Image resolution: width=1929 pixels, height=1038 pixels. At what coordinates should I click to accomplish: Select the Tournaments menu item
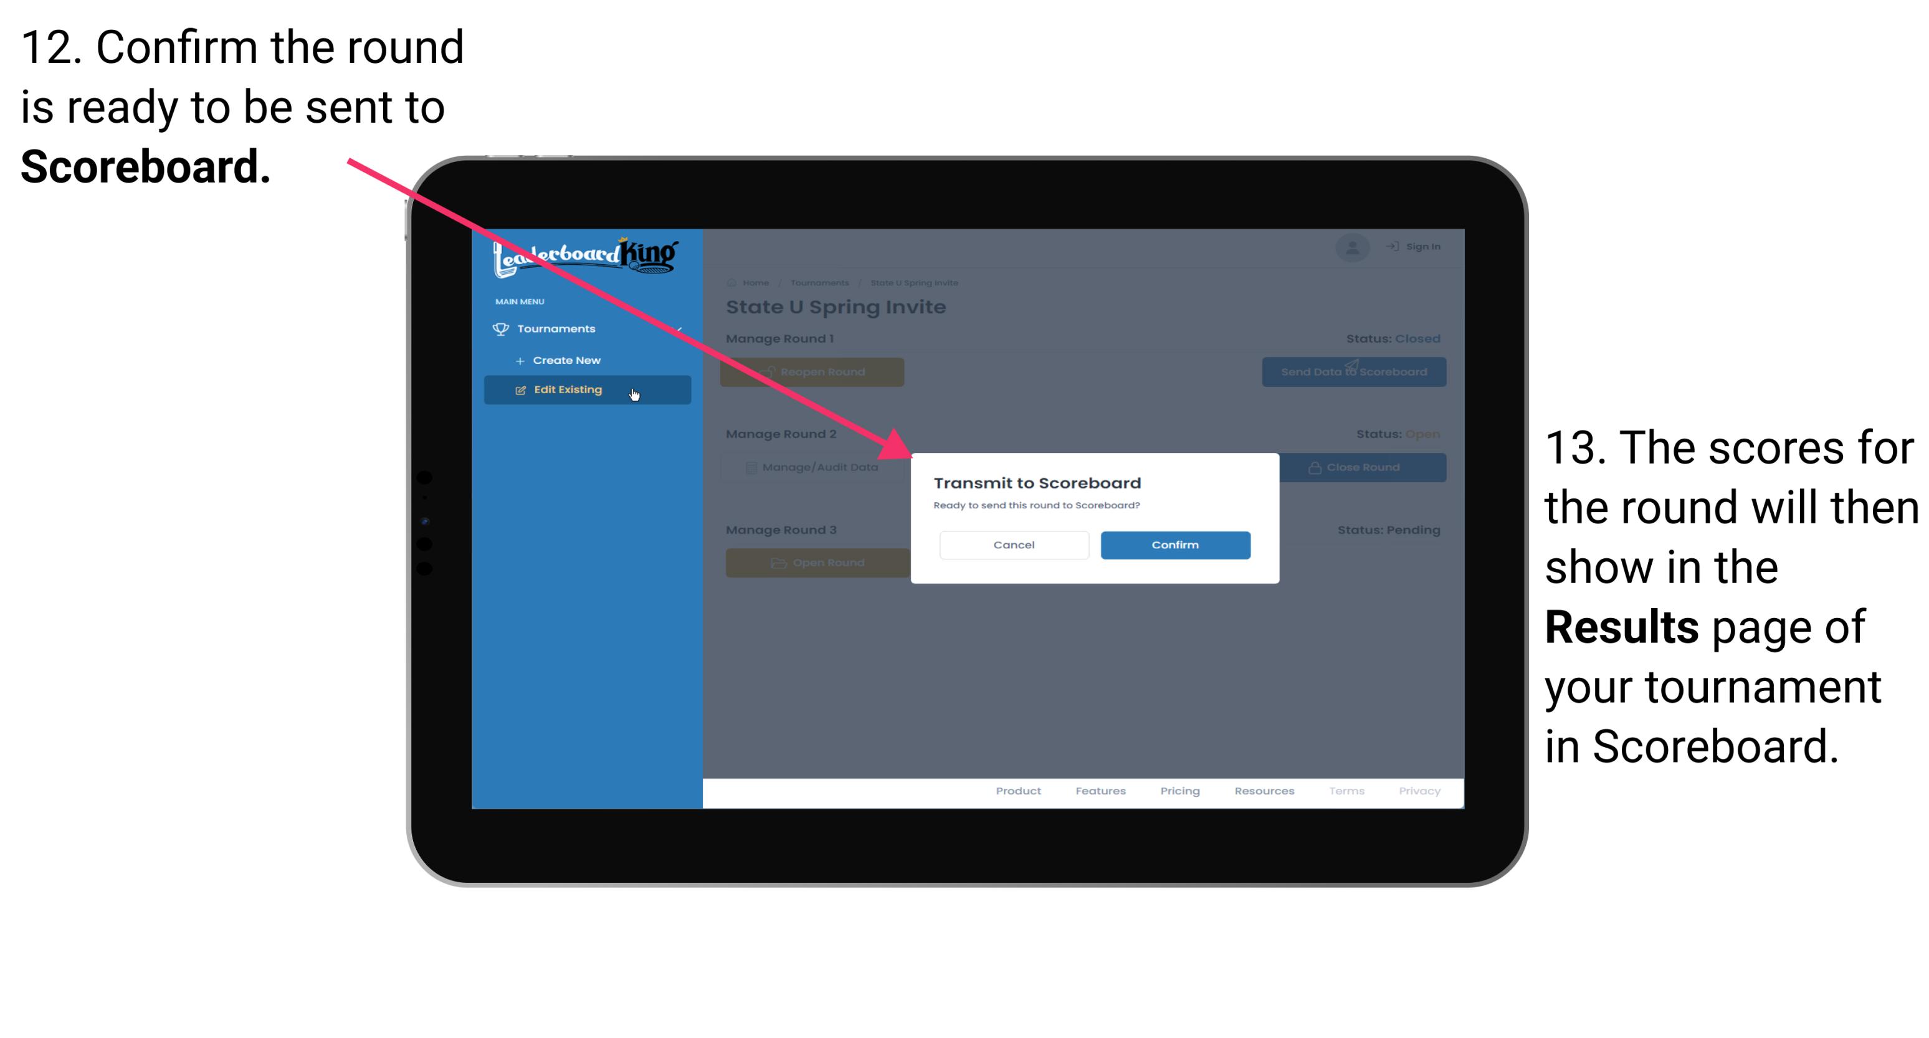(559, 328)
